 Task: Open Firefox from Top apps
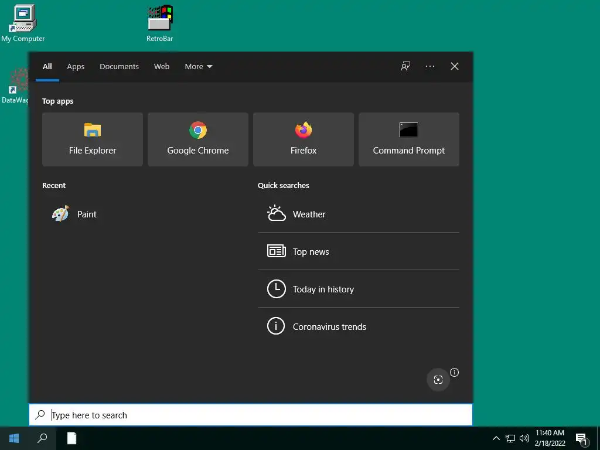point(304,139)
